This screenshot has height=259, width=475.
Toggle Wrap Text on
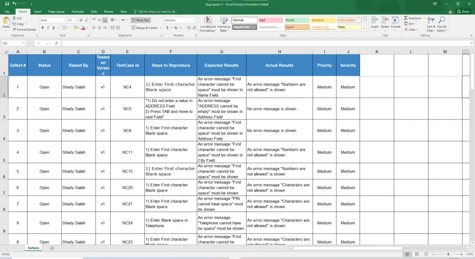click(x=140, y=20)
